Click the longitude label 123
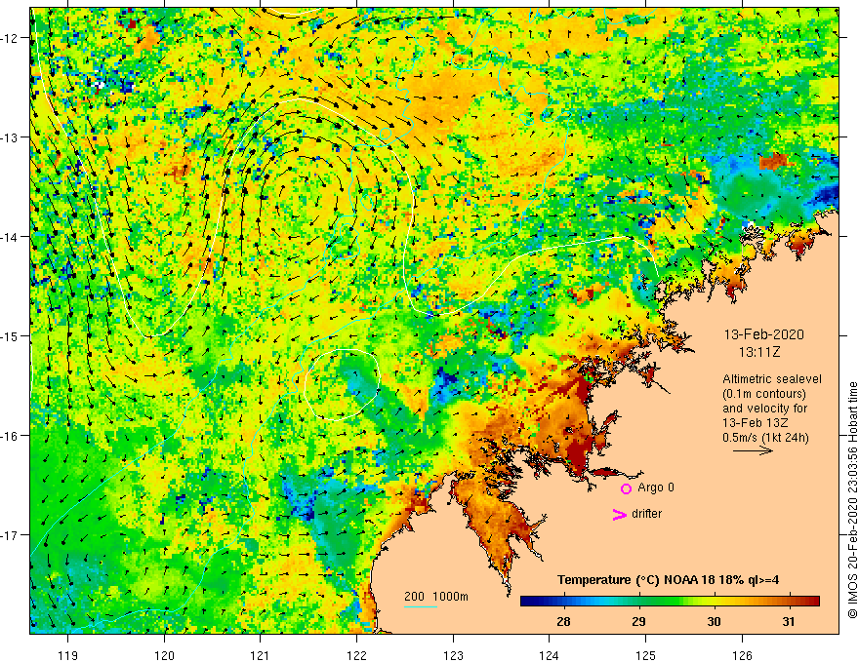Viewport: 859px width, 663px height. coord(453,655)
